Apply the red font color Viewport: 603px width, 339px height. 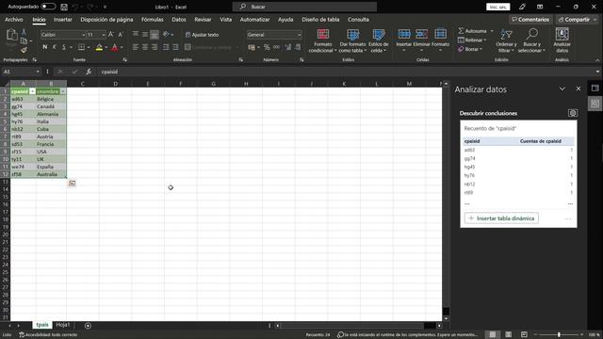coord(115,47)
